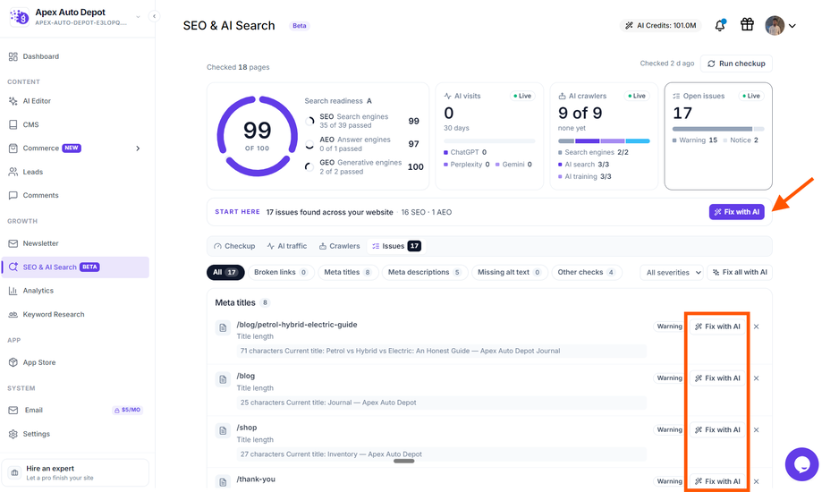Click the Apex Auto Depot logo
Screen dimensions: 822x492
(20, 17)
